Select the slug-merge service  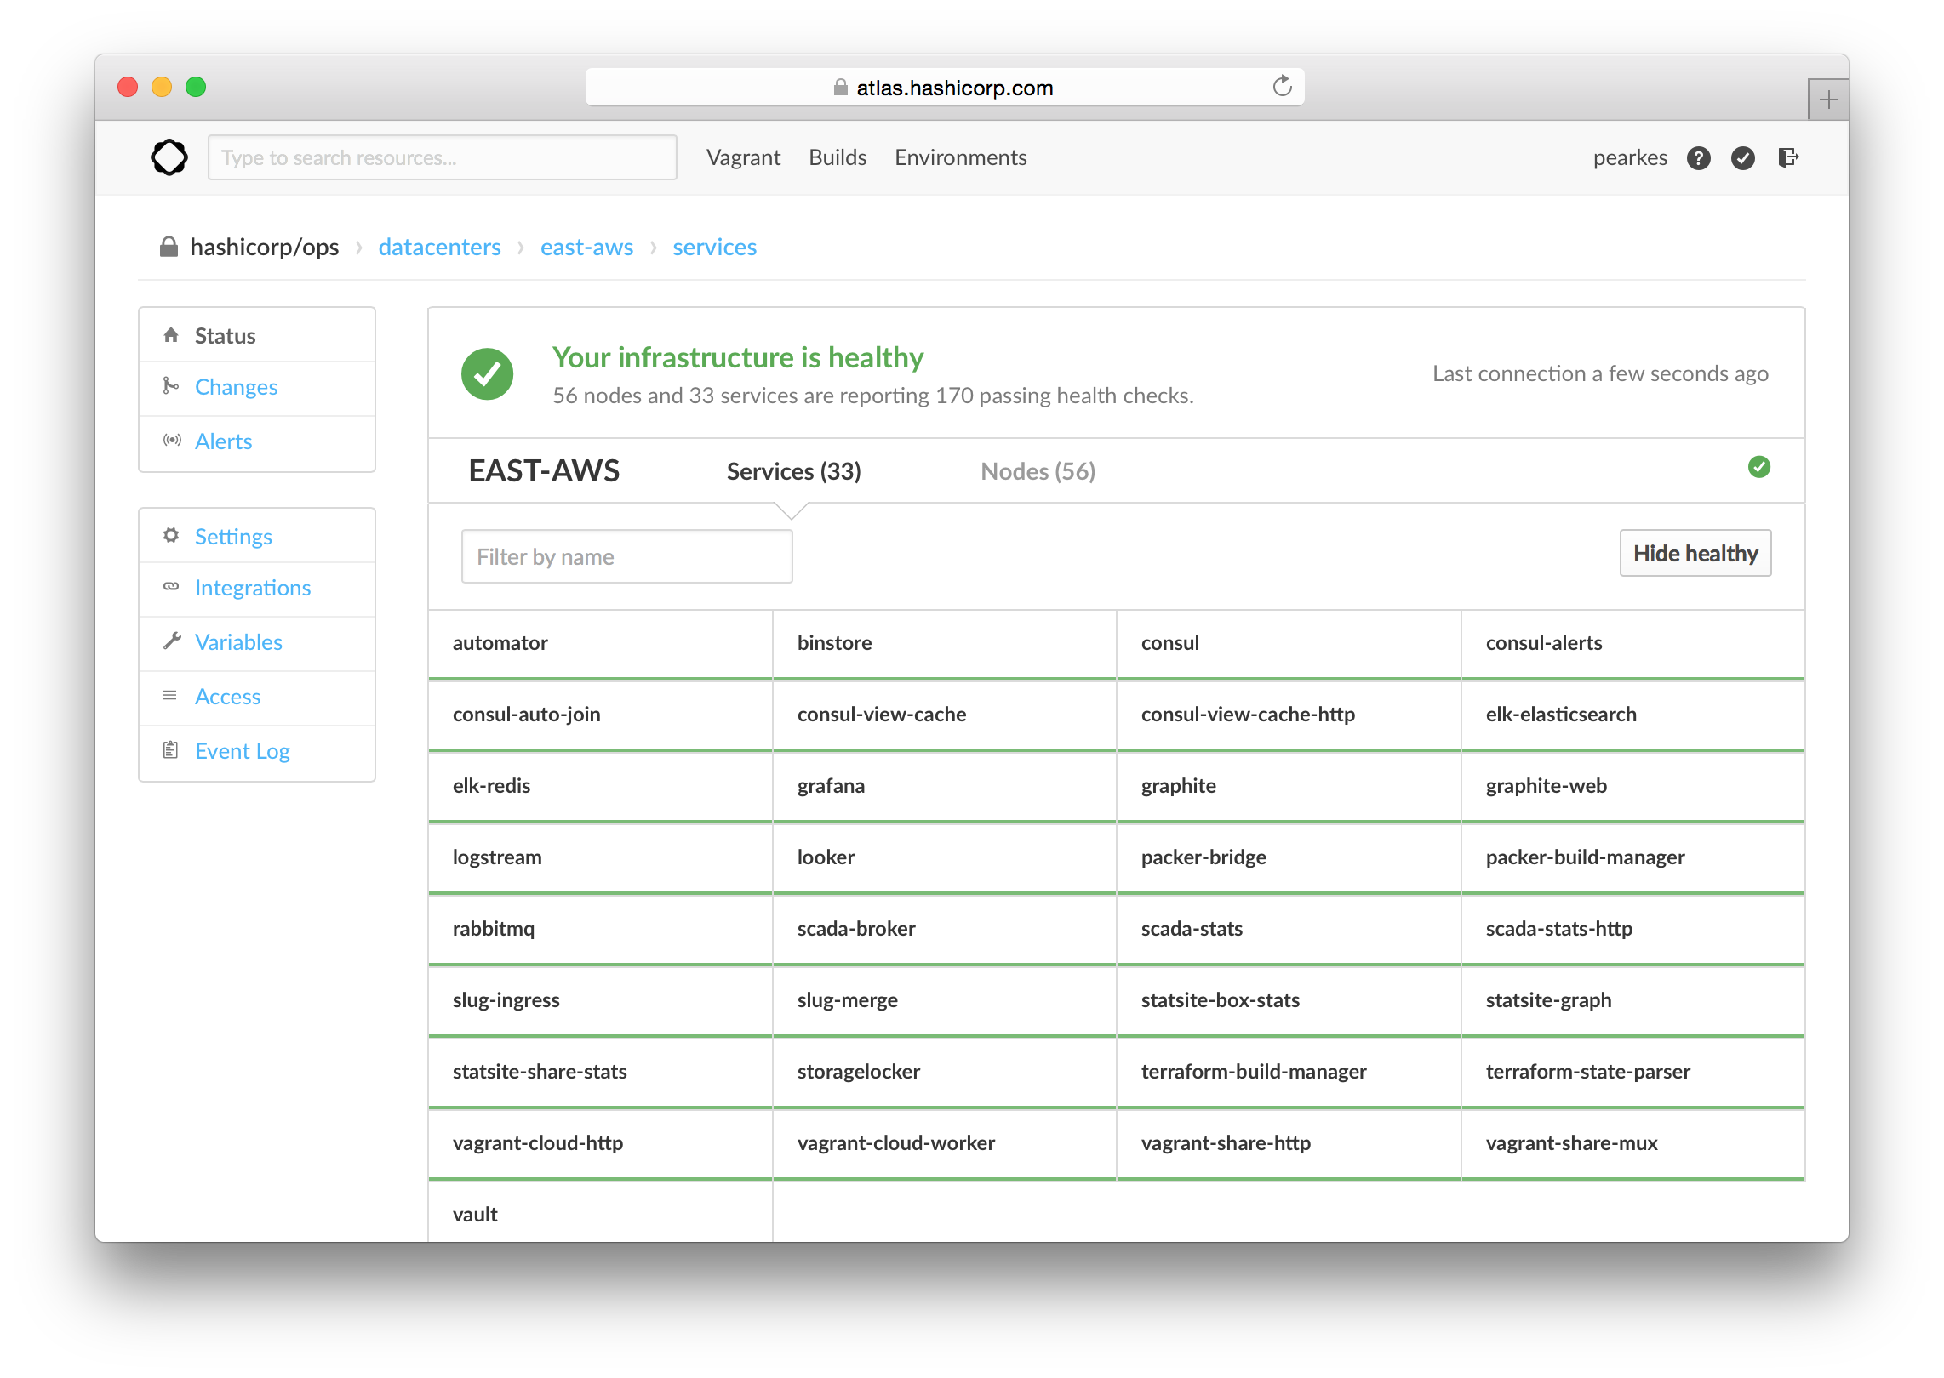click(945, 1001)
